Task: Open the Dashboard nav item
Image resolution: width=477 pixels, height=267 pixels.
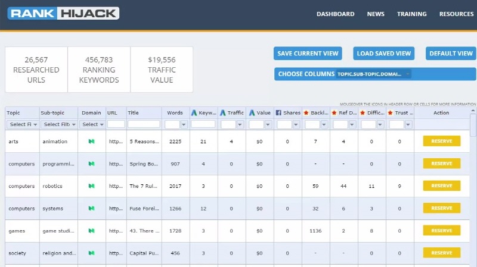Action: (x=335, y=14)
